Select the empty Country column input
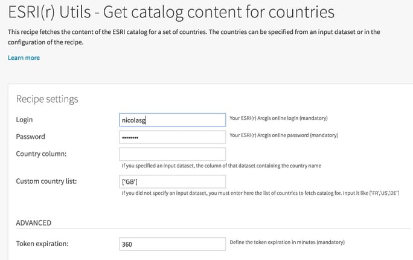The width and height of the screenshot is (413, 260). click(x=173, y=154)
